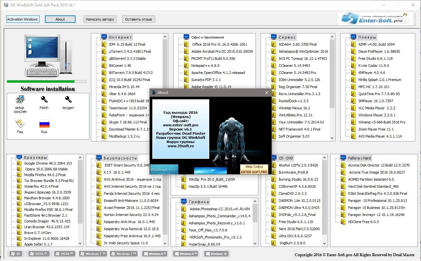
Task: Click the icon beside Adobe.Photoshop.CC.2015
Action: pyautogui.click(x=184, y=209)
